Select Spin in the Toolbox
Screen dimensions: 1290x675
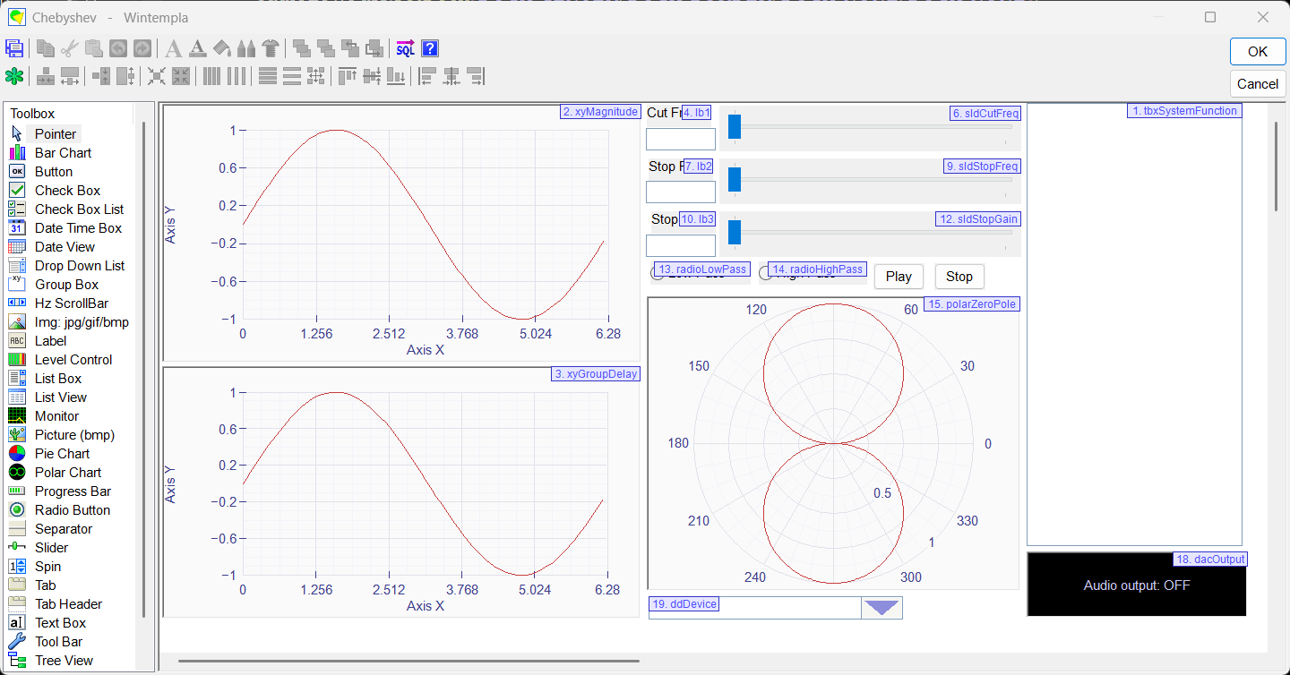click(47, 567)
